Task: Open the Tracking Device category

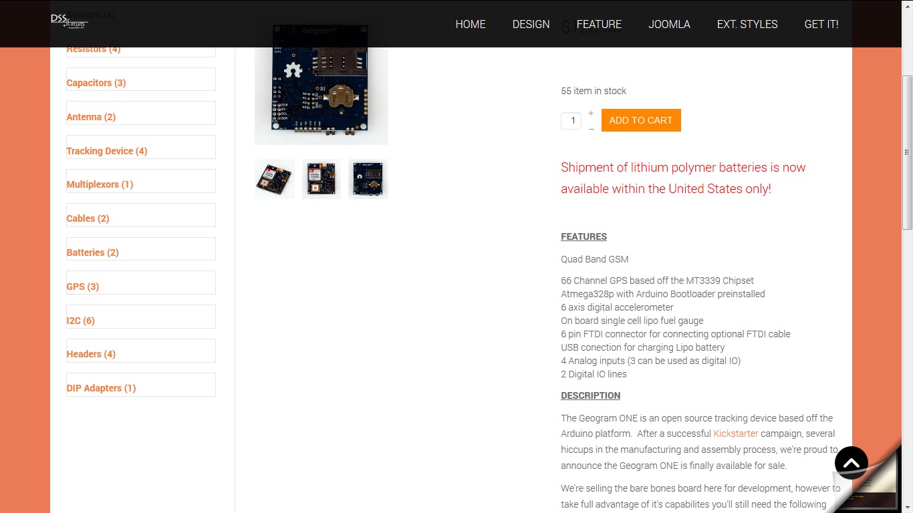Action: [107, 151]
